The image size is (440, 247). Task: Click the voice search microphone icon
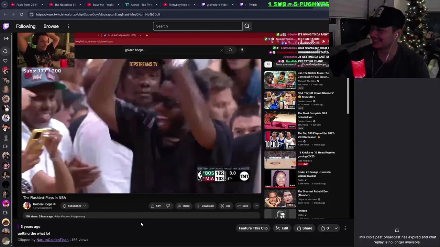tap(242, 50)
